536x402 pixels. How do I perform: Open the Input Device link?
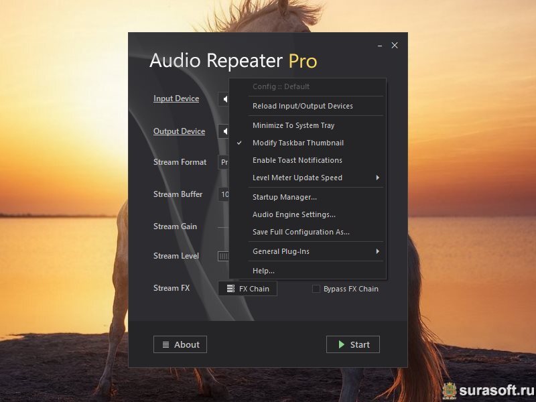coord(176,98)
